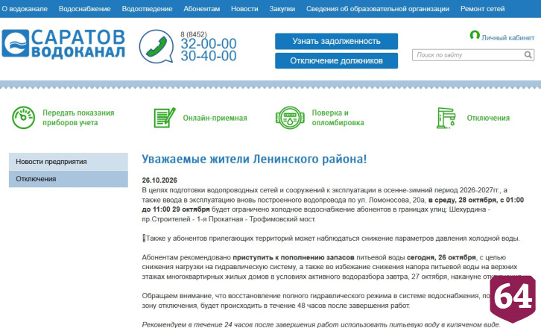The image size is (541, 328).
Task: Click the date 26.10.2026
Action: (x=159, y=180)
